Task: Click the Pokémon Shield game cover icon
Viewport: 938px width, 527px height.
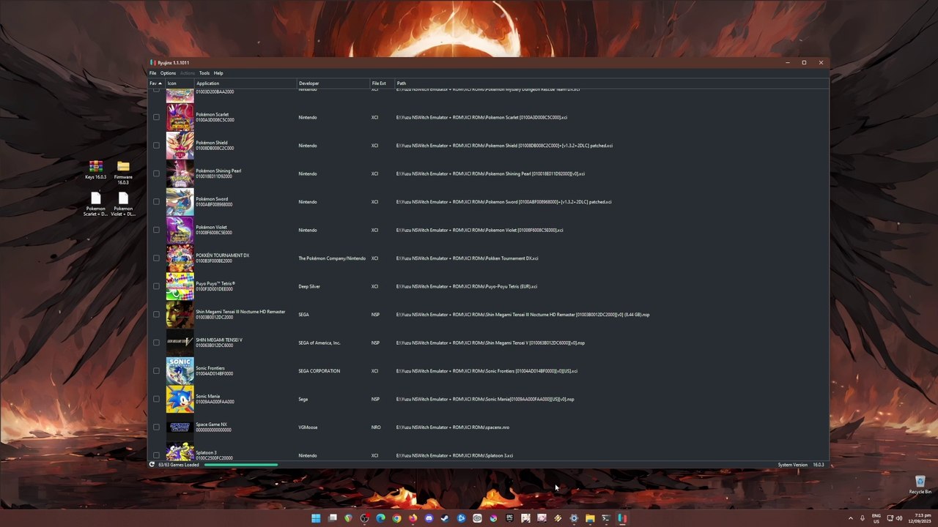Action: point(180,146)
